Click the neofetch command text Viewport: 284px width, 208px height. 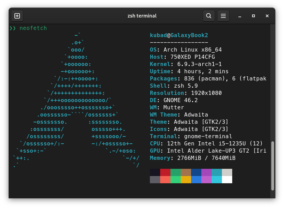click(x=33, y=28)
